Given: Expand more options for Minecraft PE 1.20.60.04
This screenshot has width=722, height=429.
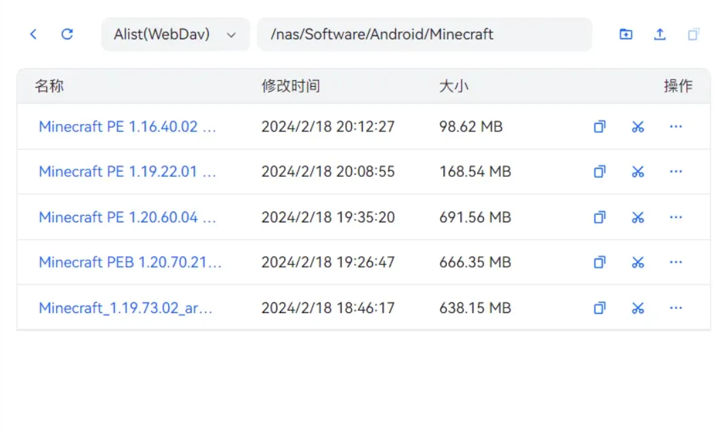Looking at the screenshot, I should click(675, 218).
